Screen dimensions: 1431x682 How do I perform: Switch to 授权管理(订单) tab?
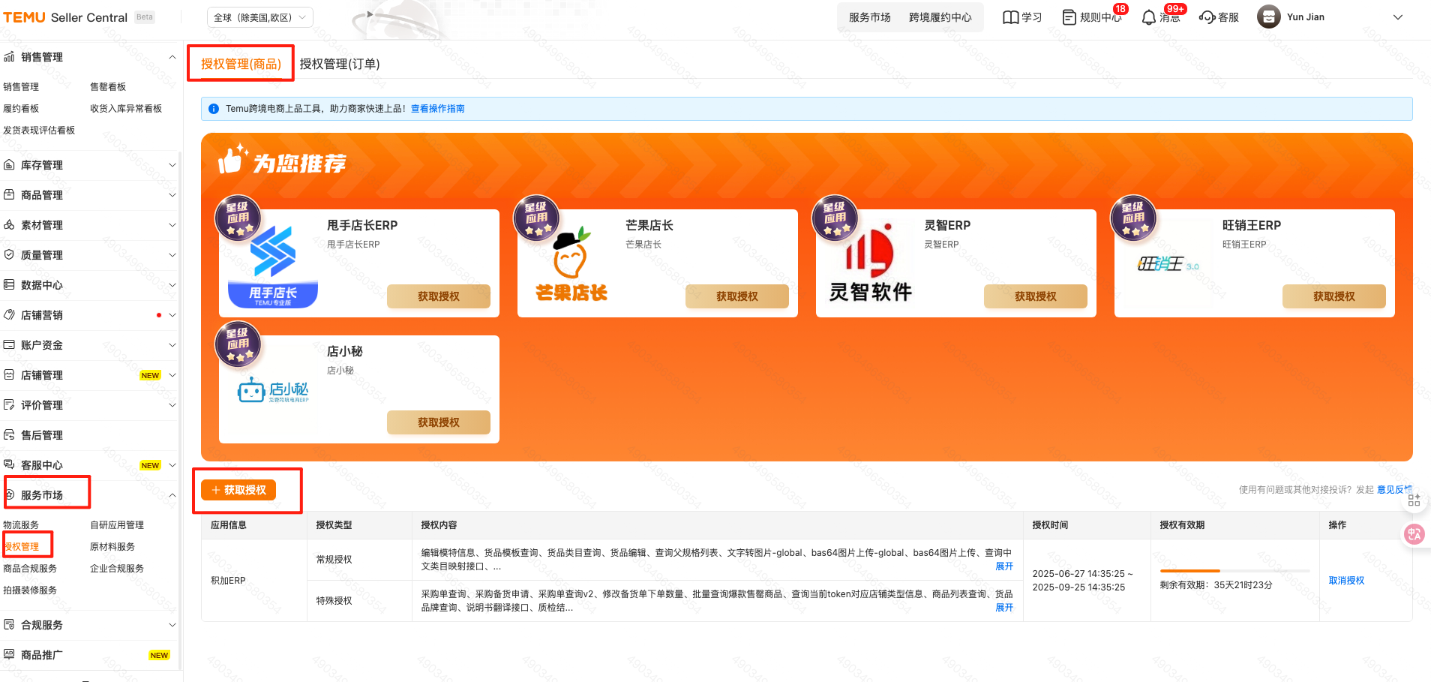(340, 64)
